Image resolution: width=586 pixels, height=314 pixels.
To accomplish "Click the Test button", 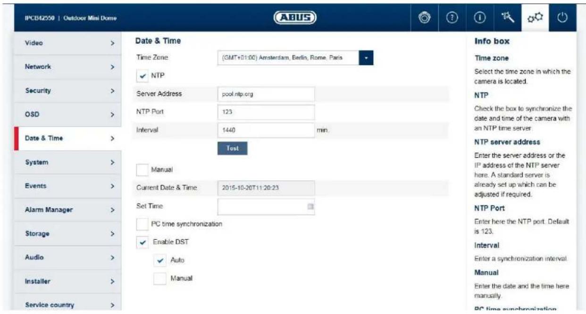I will (232, 148).
